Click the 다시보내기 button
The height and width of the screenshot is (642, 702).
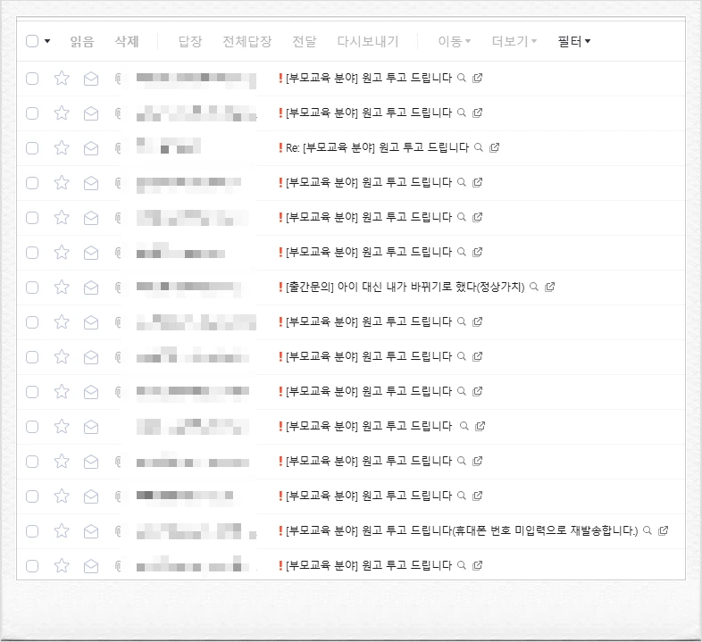[368, 42]
